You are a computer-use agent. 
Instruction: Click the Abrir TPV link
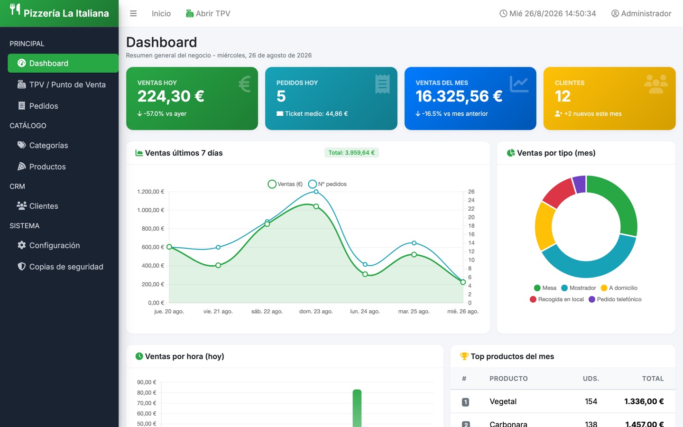pyautogui.click(x=208, y=13)
